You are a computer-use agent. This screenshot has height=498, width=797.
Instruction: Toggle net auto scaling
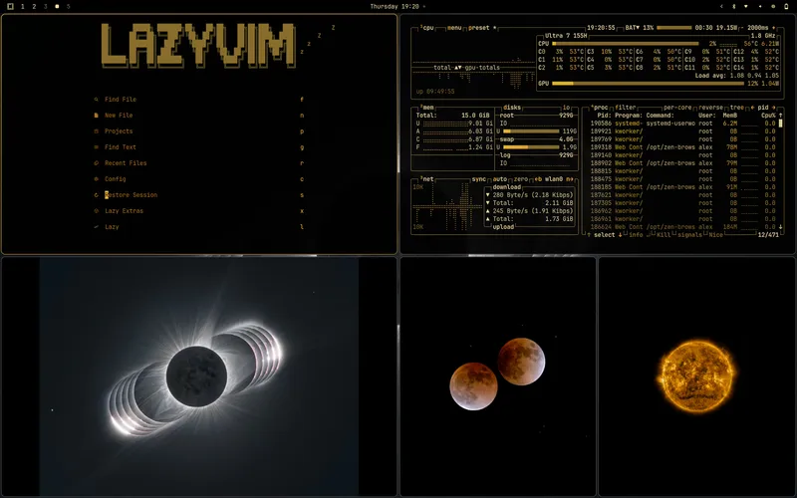[x=500, y=179]
